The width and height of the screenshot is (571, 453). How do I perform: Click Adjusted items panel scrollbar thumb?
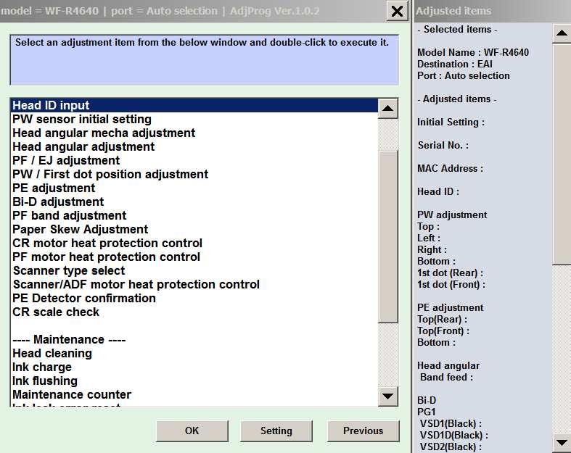click(x=562, y=154)
